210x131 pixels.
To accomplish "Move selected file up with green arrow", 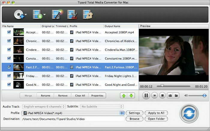I will coord(124,96).
